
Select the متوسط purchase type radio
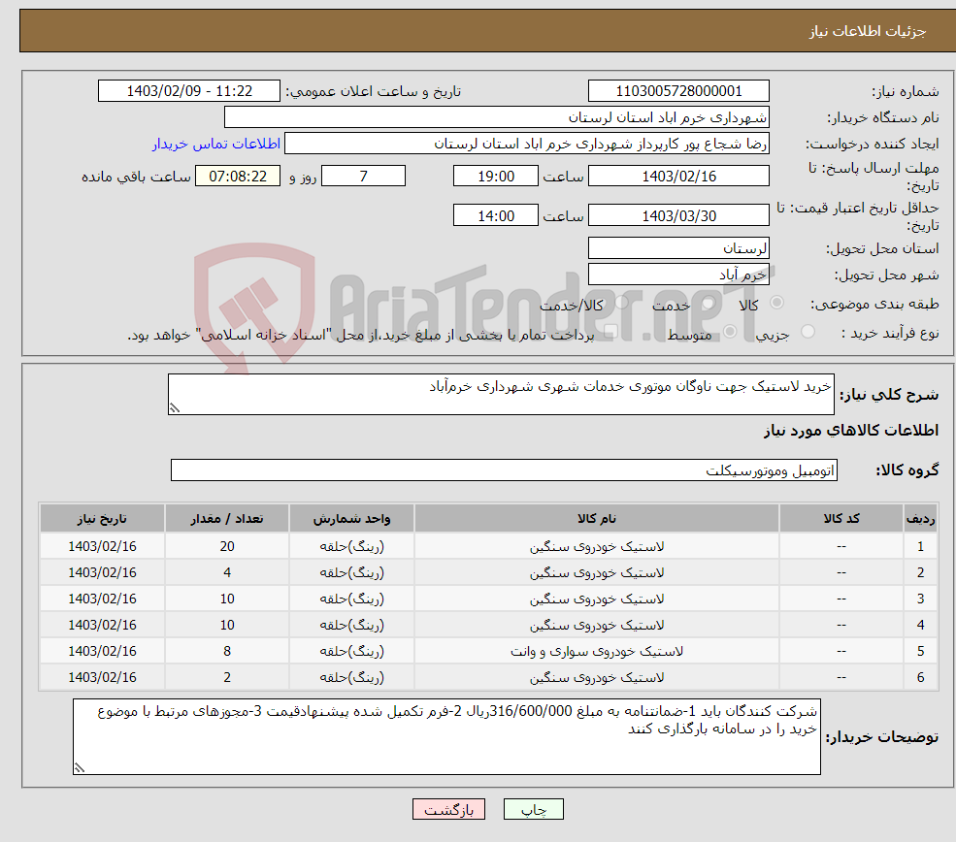click(730, 332)
